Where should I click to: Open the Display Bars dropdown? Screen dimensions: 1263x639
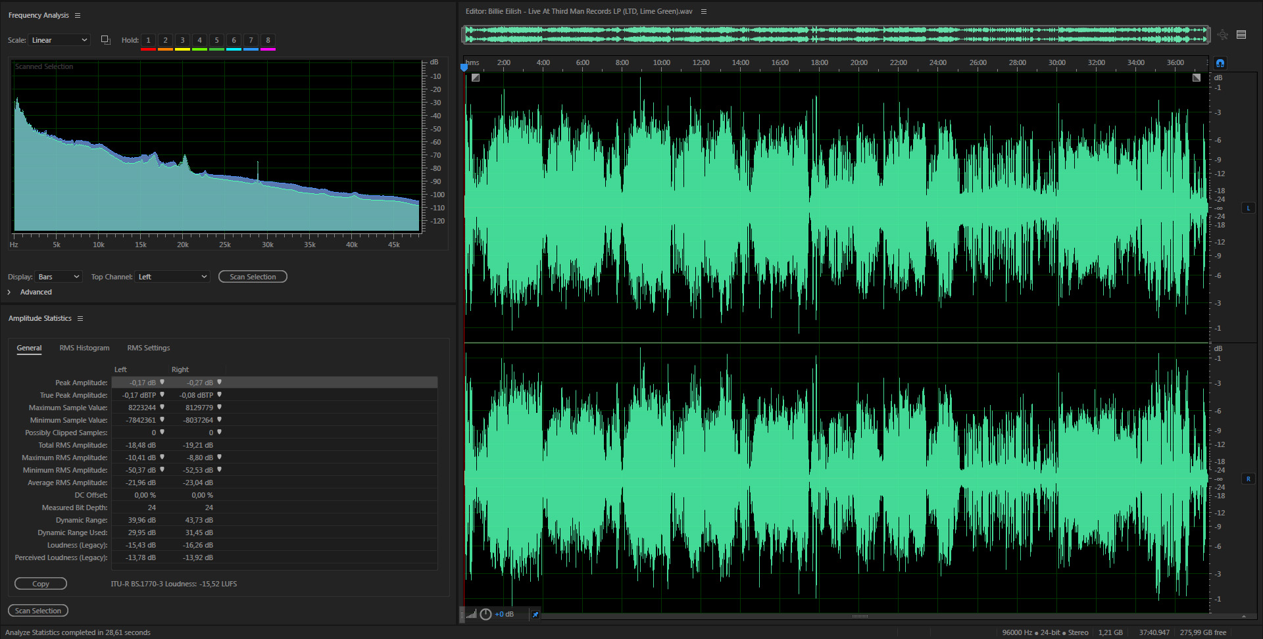(59, 277)
